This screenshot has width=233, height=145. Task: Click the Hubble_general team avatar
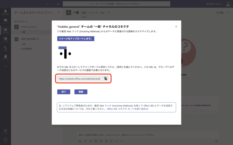(17, 27)
